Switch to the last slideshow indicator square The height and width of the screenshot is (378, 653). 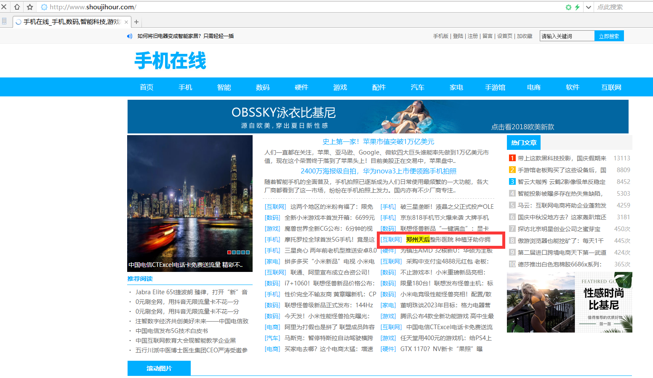(x=248, y=253)
